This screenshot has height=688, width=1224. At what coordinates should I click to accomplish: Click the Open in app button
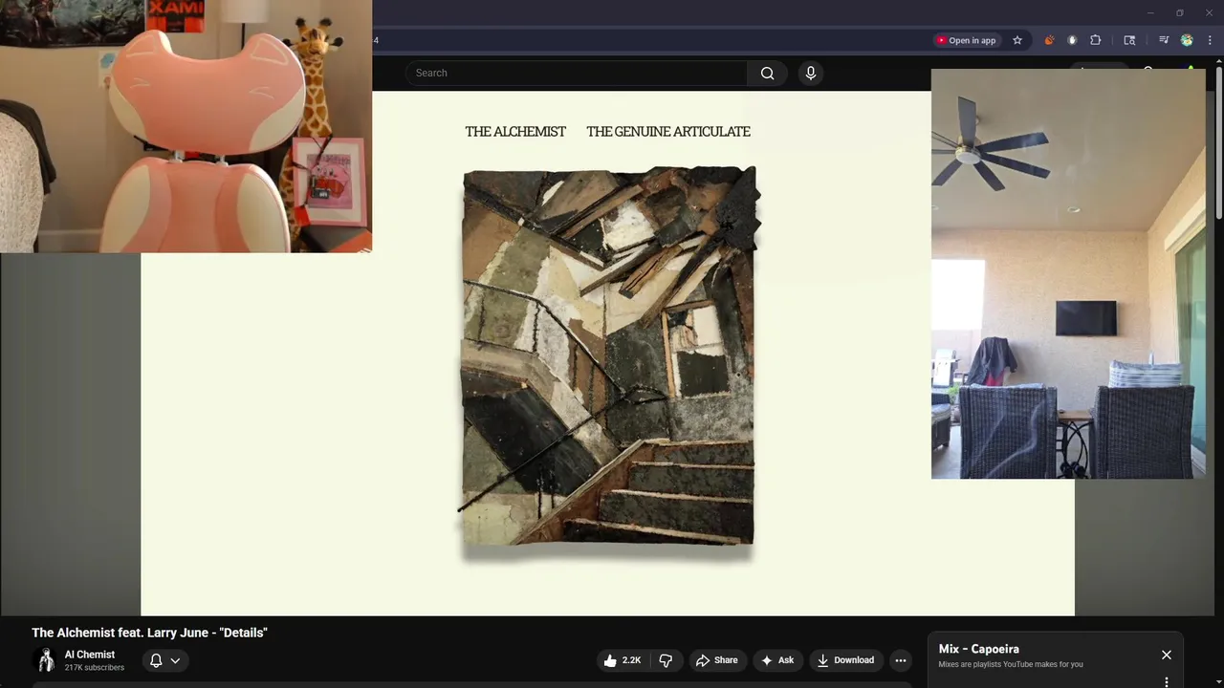click(x=966, y=40)
